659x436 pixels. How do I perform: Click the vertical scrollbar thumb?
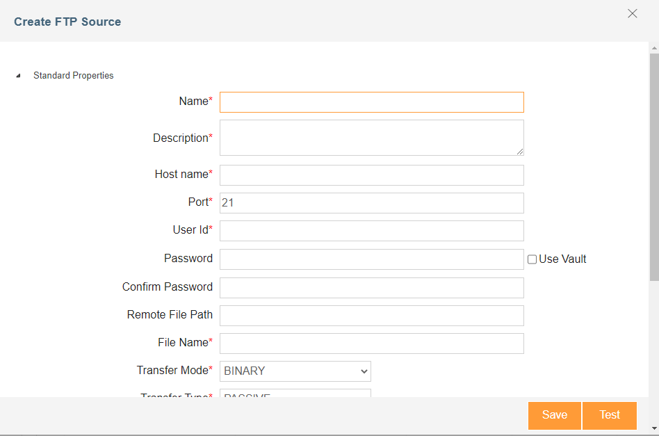pyautogui.click(x=654, y=167)
